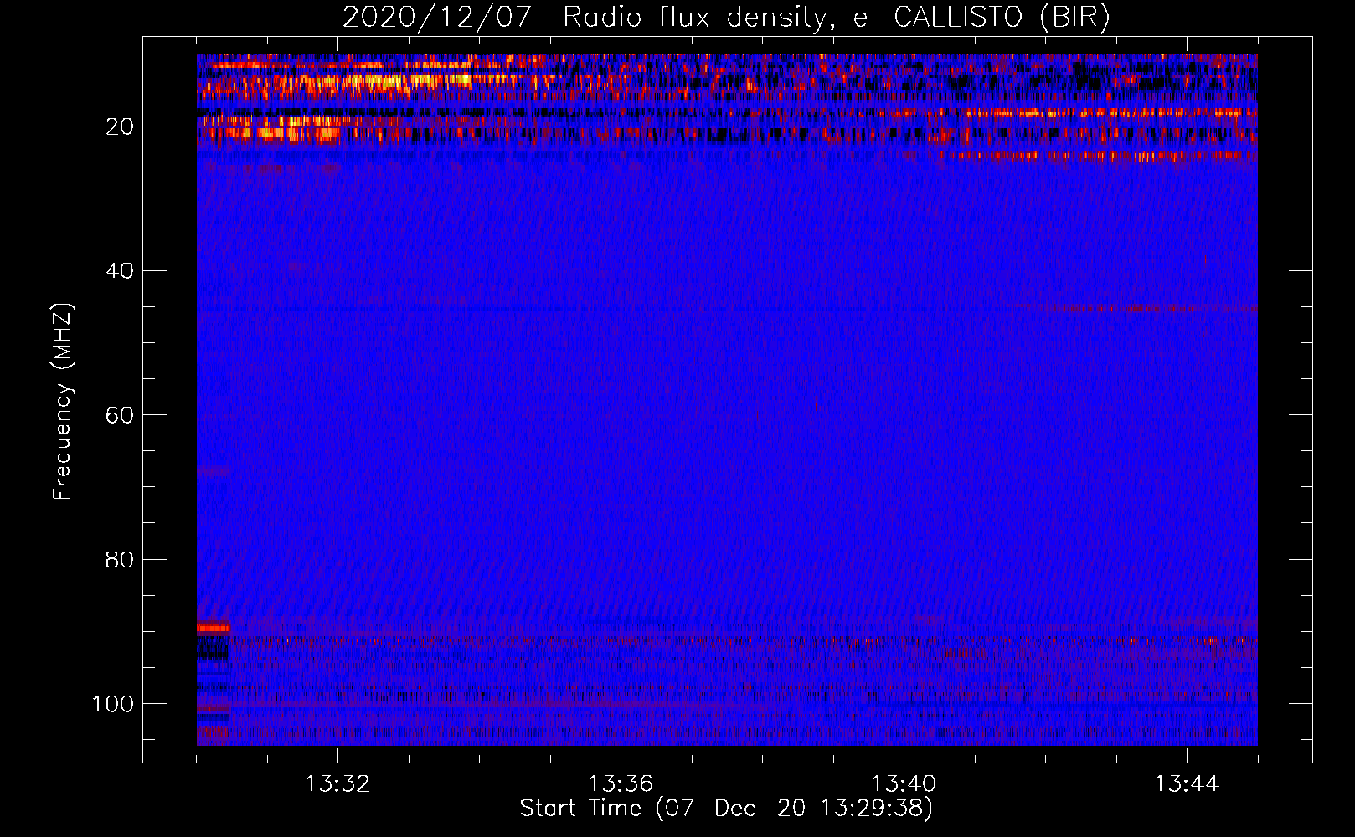Click the 13:40 time tick label
1355x837 pixels.
[x=904, y=784]
